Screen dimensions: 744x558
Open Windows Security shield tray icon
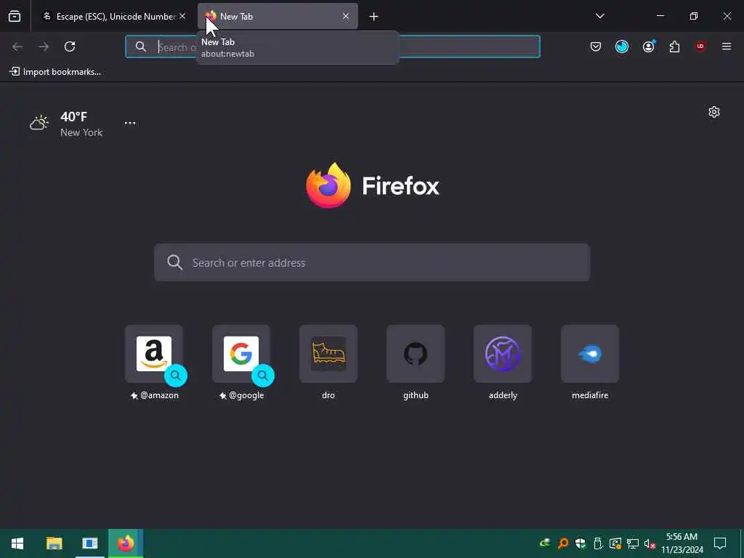pyautogui.click(x=581, y=543)
